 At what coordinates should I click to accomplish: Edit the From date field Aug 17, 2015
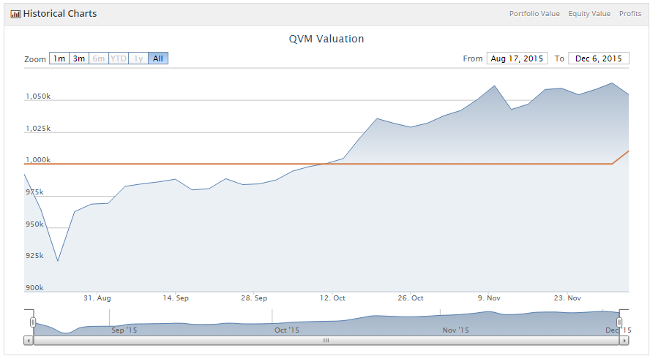pyautogui.click(x=517, y=58)
